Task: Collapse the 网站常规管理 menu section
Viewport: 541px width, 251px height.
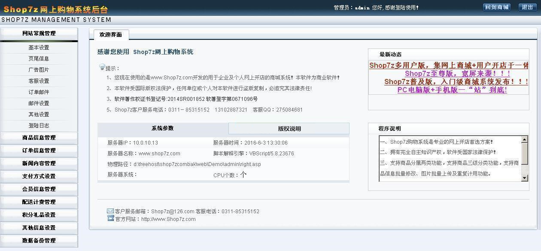Action: click(39, 33)
